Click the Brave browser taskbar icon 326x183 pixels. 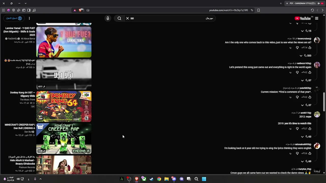137,179
